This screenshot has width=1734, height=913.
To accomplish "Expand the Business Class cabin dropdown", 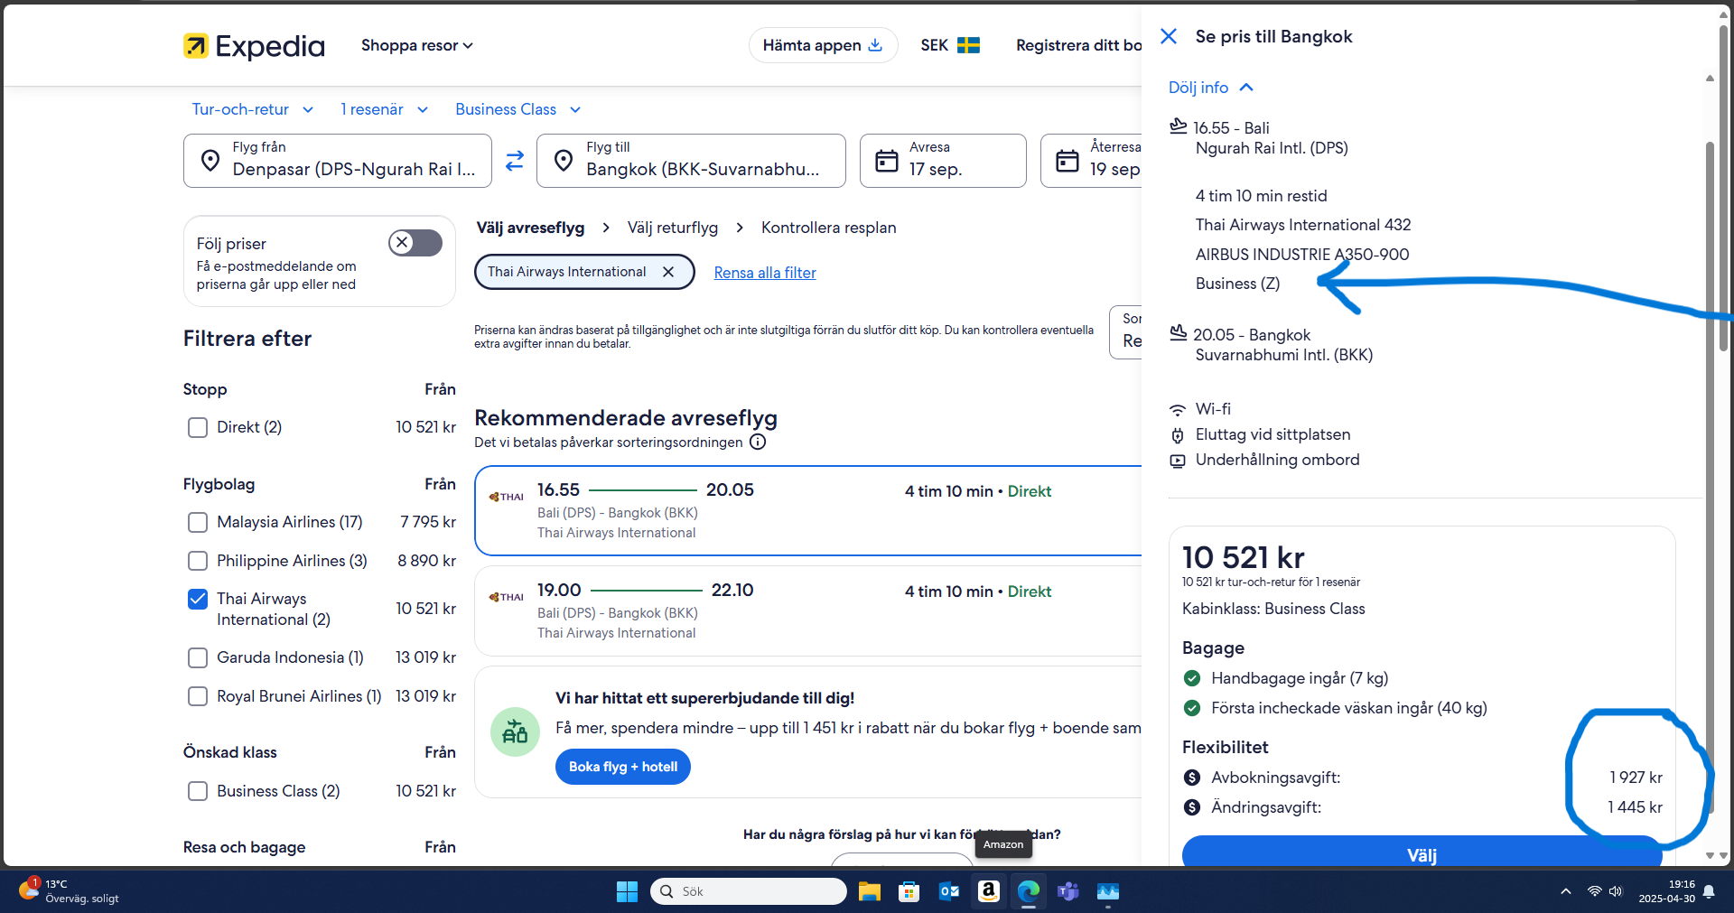I will [x=517, y=109].
